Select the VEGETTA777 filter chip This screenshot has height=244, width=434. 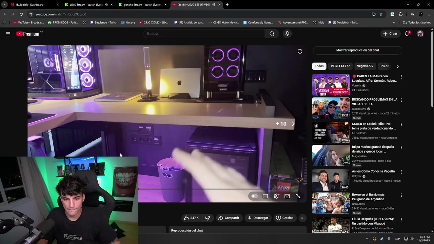(x=340, y=66)
